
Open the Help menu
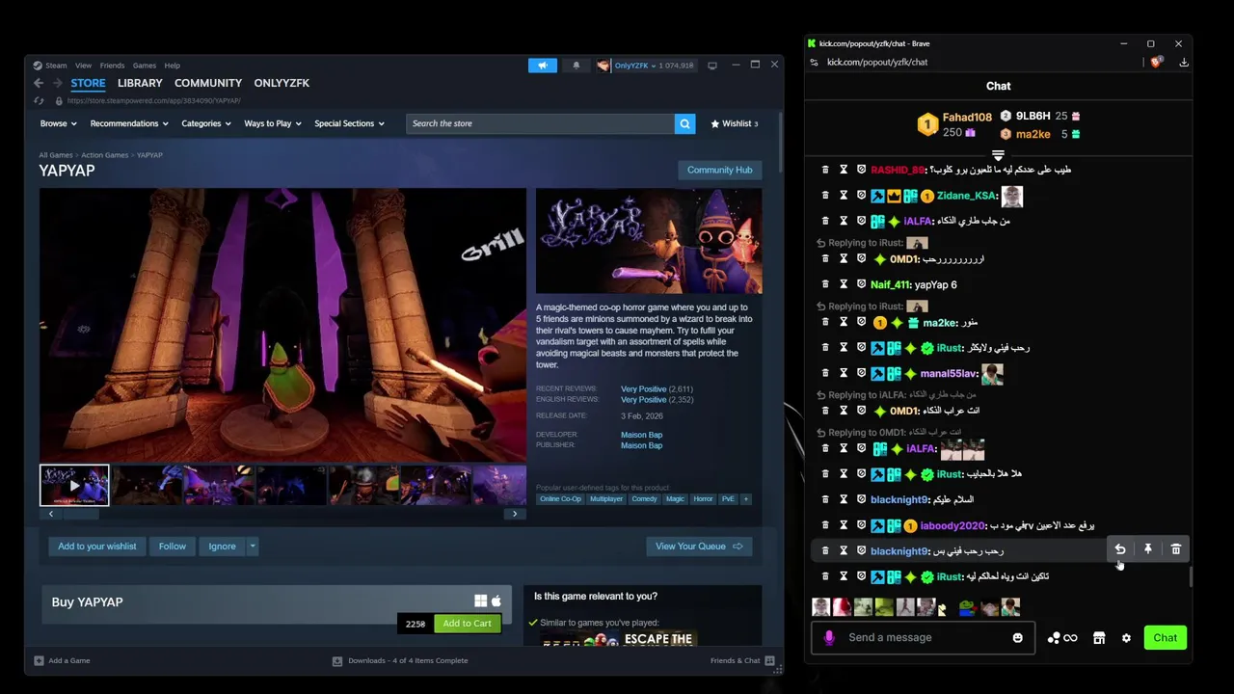(x=172, y=66)
